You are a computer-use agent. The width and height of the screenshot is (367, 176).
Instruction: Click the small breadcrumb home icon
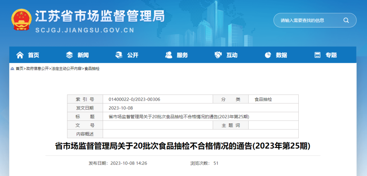[x=12, y=69]
